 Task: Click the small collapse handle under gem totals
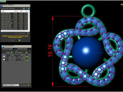click(16, 51)
